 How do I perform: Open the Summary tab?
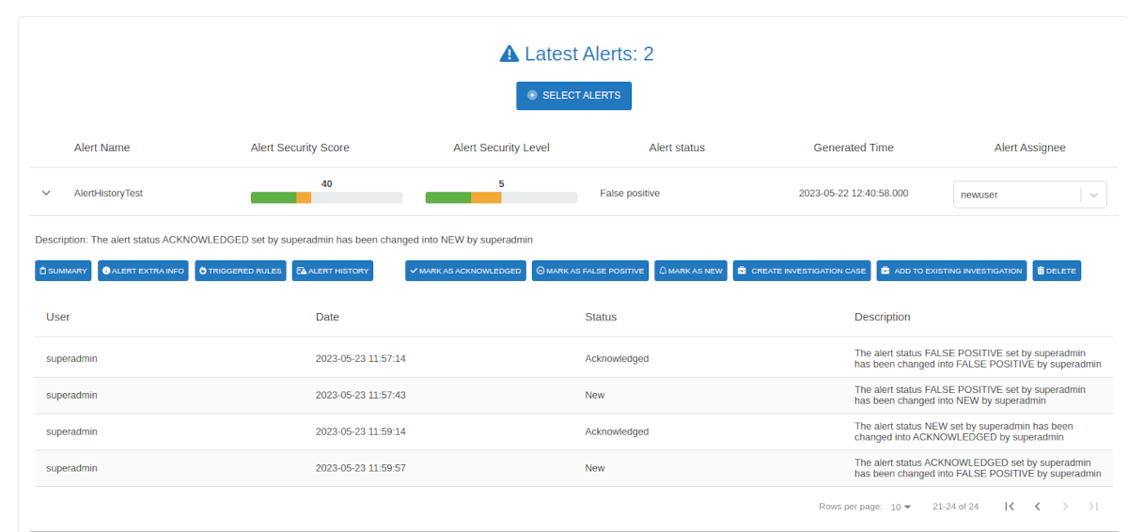click(64, 271)
